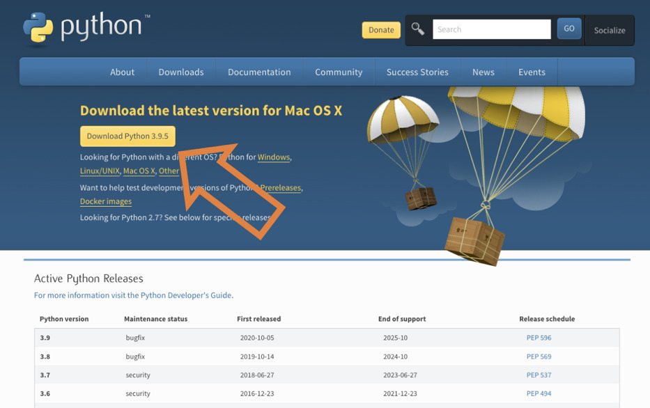Click security status in 3.7 row
Image resolution: width=650 pixels, height=408 pixels.
[138, 375]
